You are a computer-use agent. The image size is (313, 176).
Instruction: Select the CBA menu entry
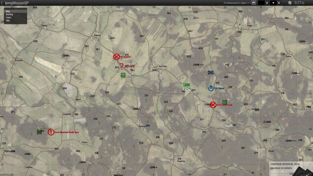coord(8,21)
